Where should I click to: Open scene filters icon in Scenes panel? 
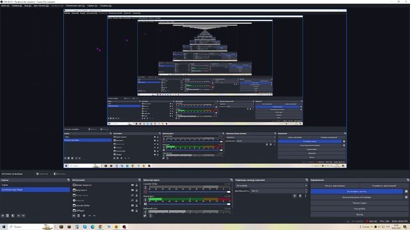click(x=13, y=216)
